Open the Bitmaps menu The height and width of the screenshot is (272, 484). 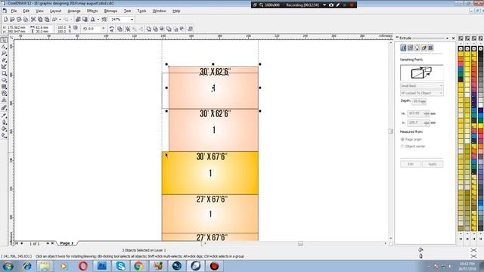coord(111,11)
